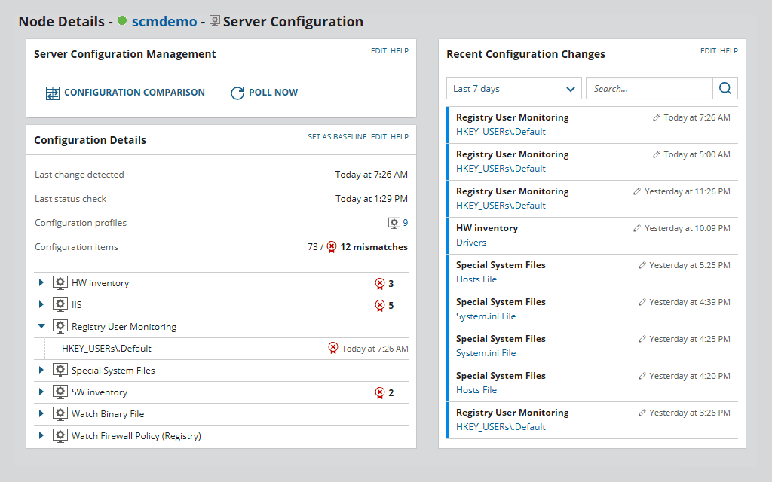Click the green status dot beside scmdemo
This screenshot has width=772, height=482.
[121, 21]
